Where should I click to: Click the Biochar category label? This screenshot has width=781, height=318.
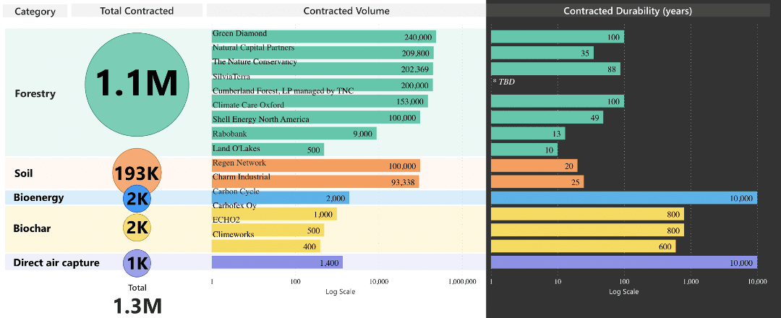32,228
